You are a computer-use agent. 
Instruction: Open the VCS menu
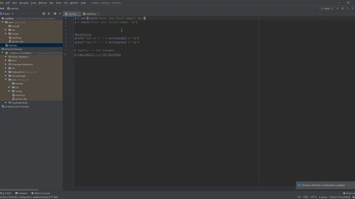[x=66, y=3]
